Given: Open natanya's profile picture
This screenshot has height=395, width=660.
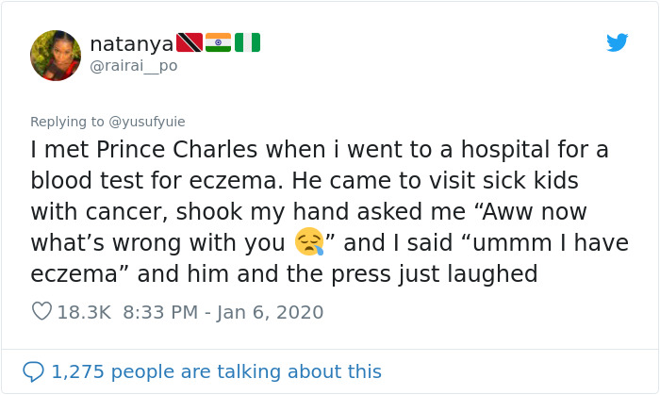Looking at the screenshot, I should 56,55.
